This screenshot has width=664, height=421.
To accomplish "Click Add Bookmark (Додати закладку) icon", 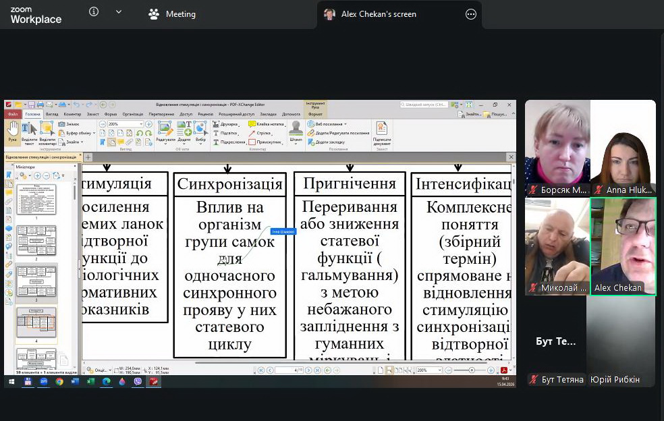I will pyautogui.click(x=311, y=142).
